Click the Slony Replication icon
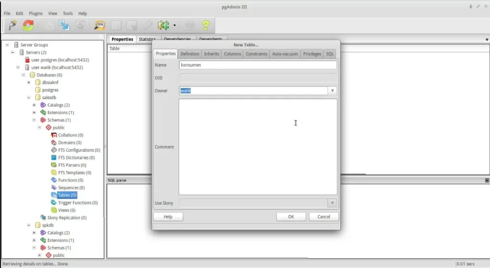490x268 pixels. [43, 217]
